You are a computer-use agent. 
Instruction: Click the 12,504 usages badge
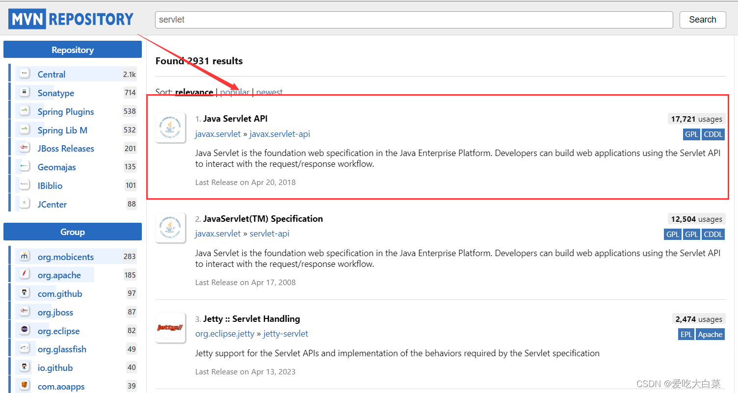click(696, 219)
